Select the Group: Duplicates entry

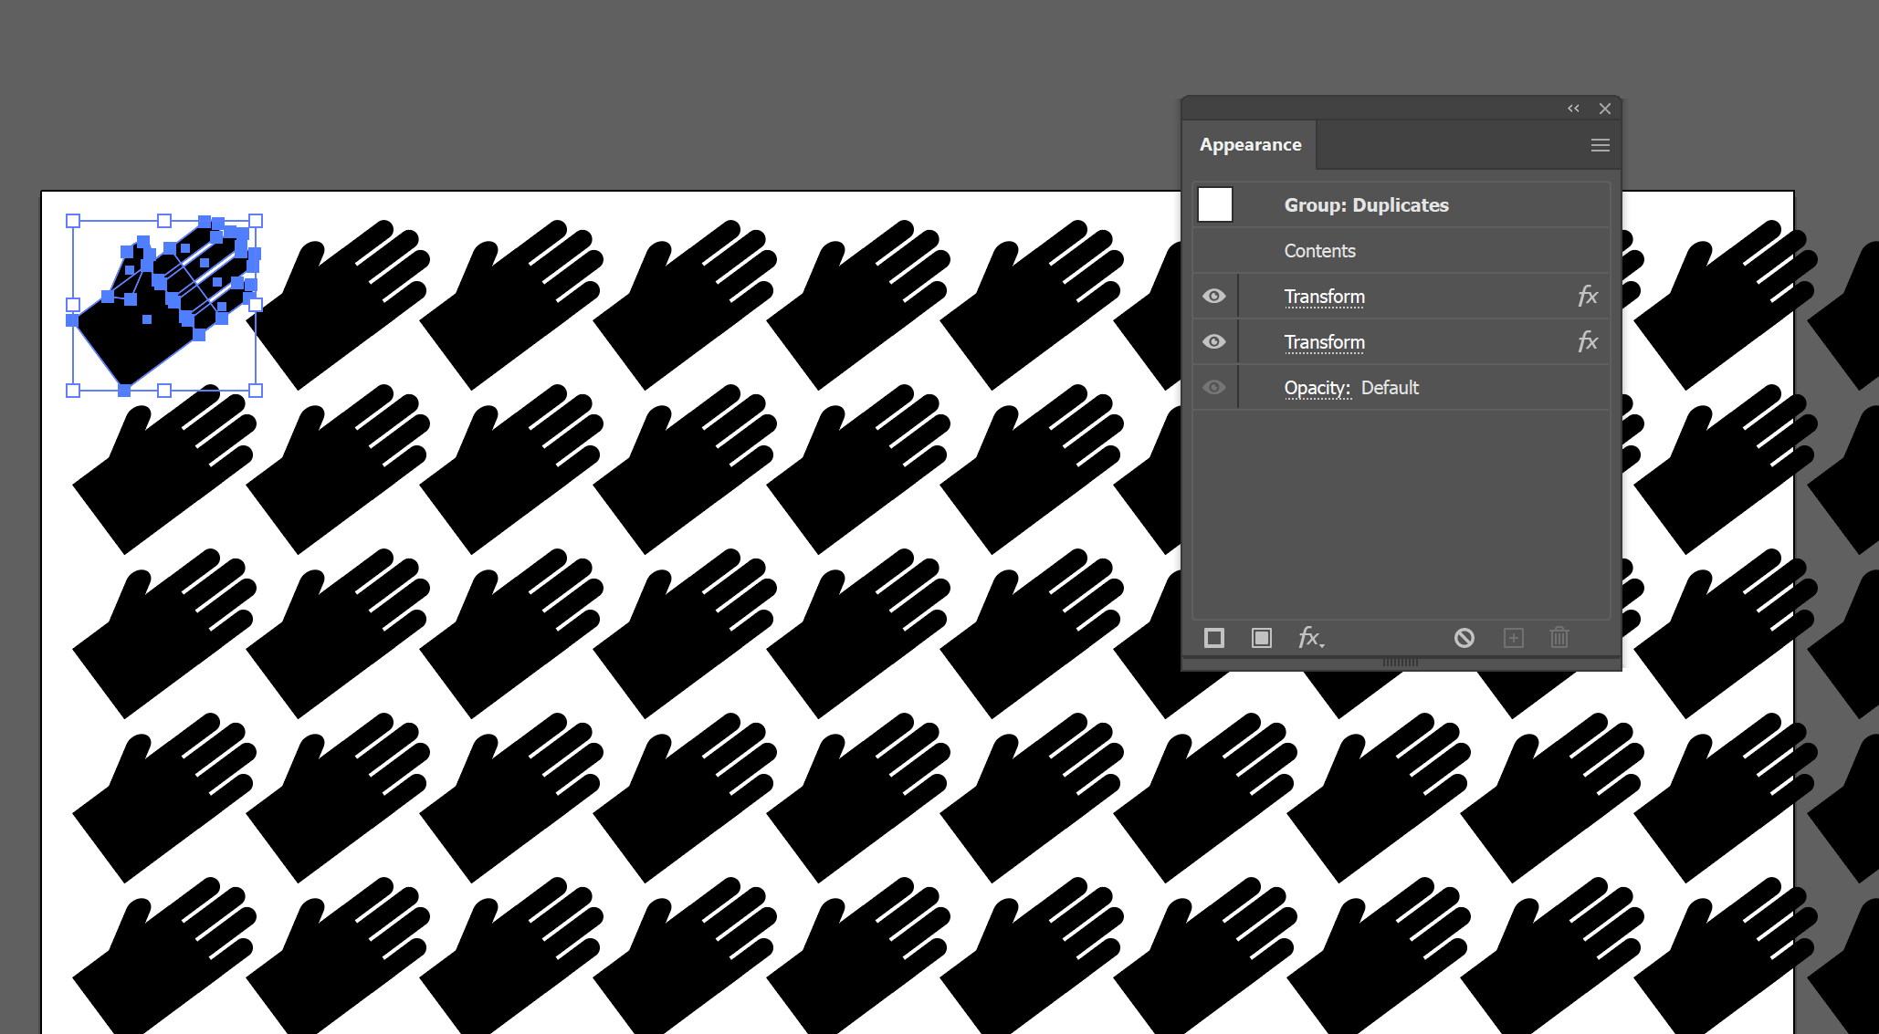click(1366, 204)
